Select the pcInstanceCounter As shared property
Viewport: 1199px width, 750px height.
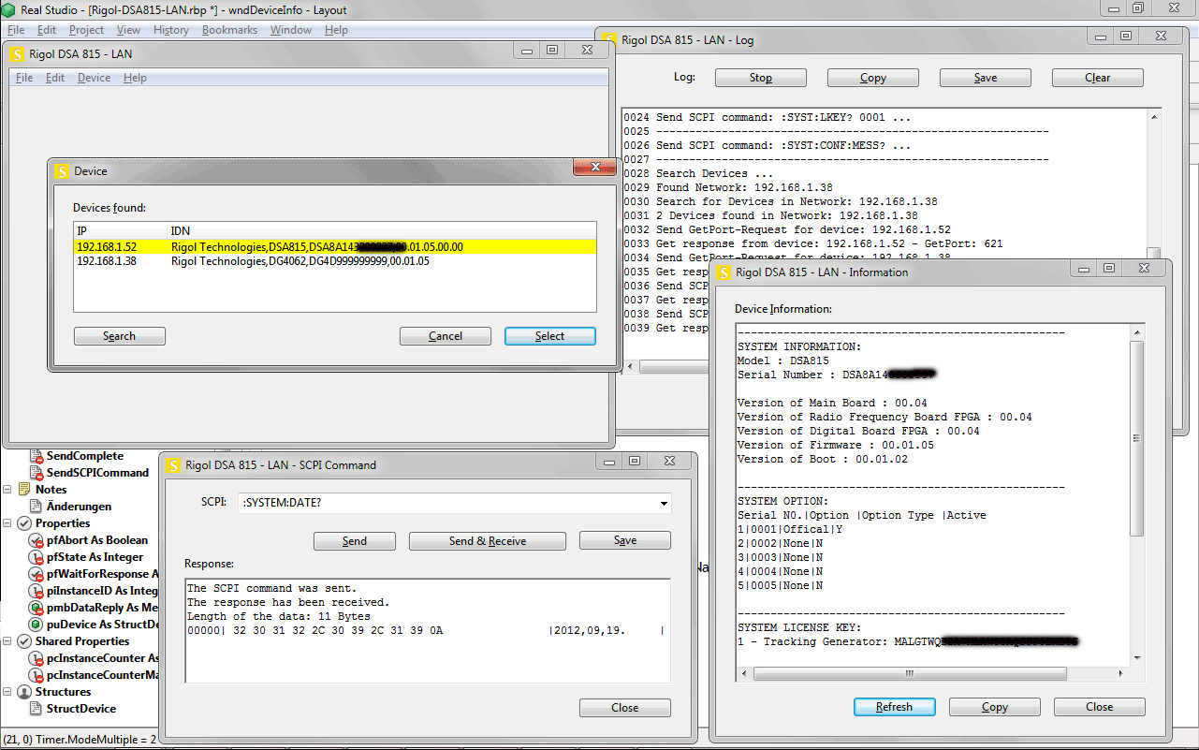[x=102, y=658]
